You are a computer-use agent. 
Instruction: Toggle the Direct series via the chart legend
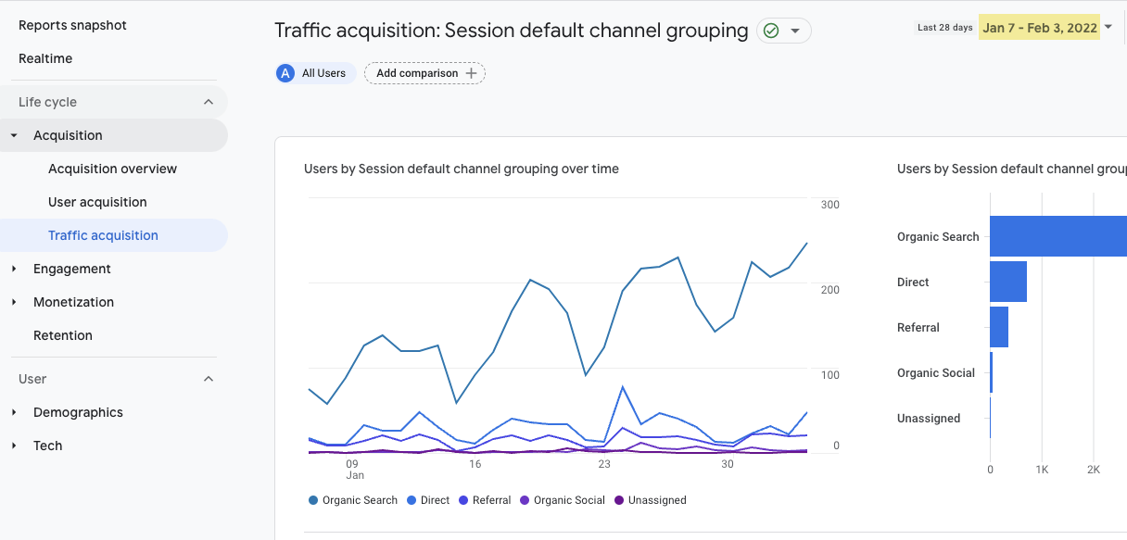pyautogui.click(x=411, y=499)
